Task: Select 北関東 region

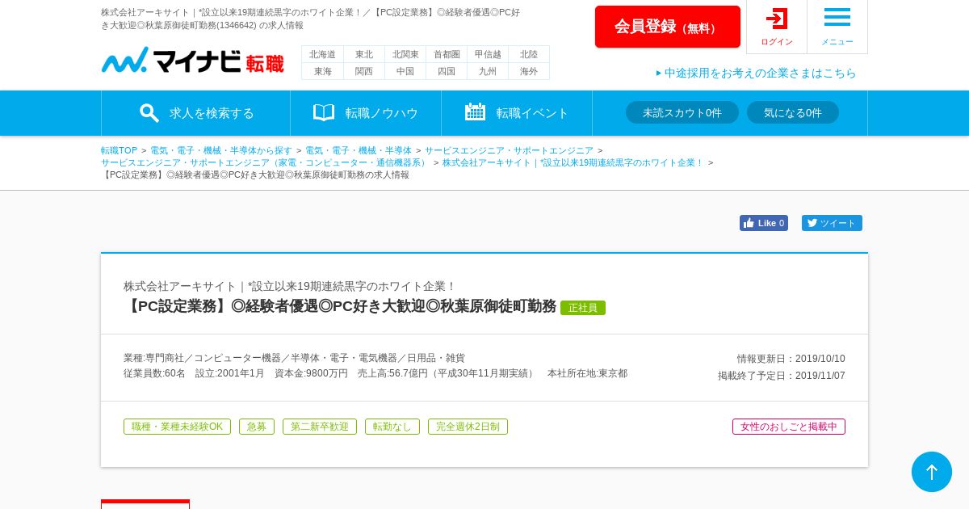Action: click(x=405, y=54)
